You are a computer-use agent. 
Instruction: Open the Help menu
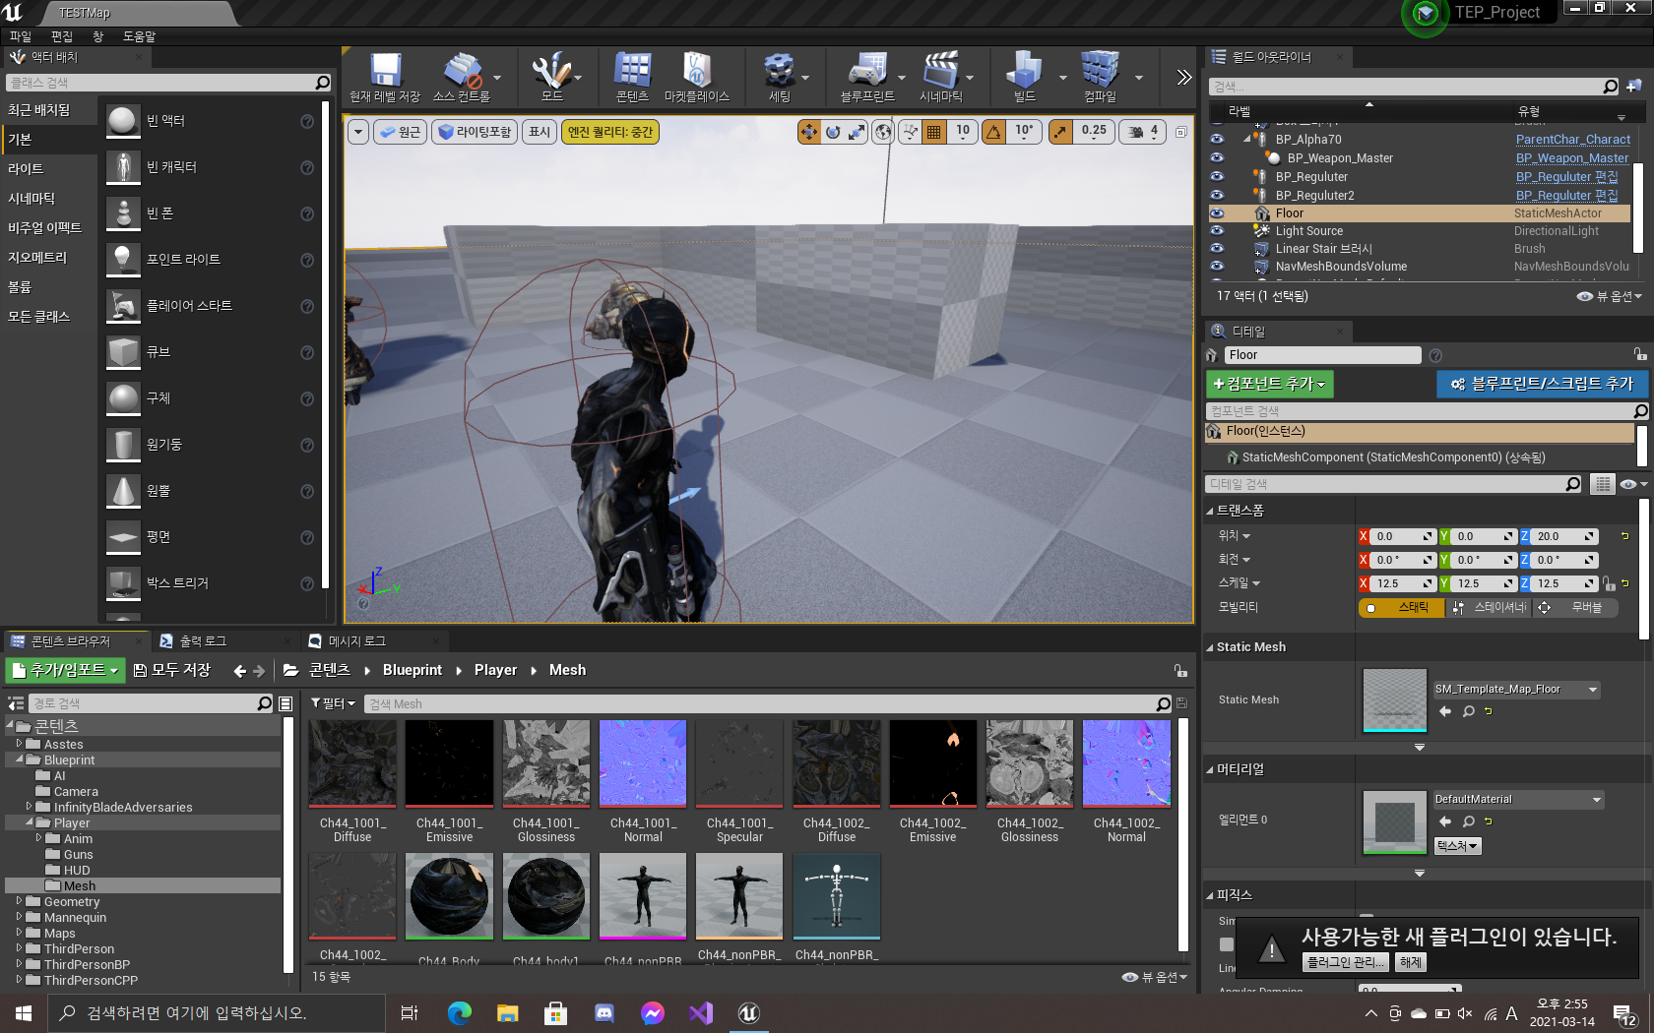[139, 36]
